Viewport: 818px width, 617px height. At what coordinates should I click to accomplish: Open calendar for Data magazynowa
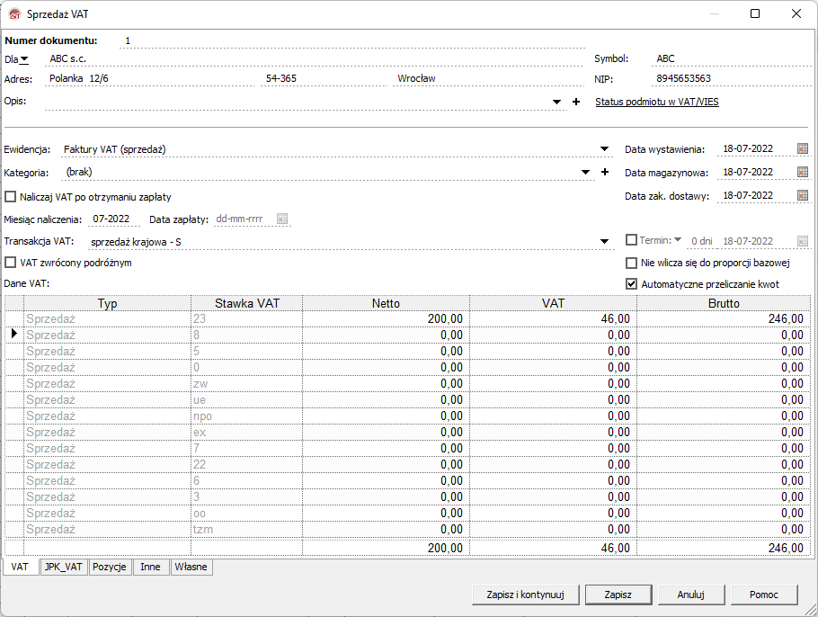tap(803, 172)
